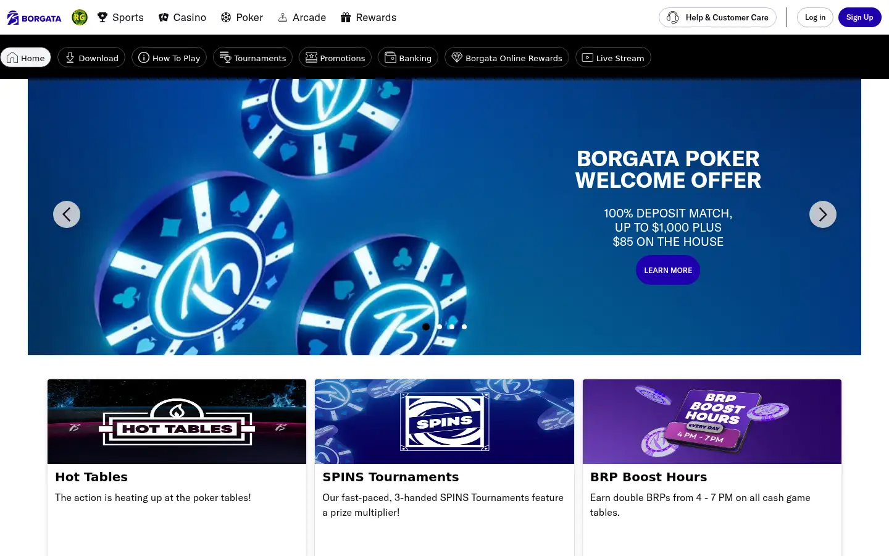Click the 'Borgata Poker Welcome Offer' headline
The height and width of the screenshot is (556, 889).
pyautogui.click(x=668, y=169)
